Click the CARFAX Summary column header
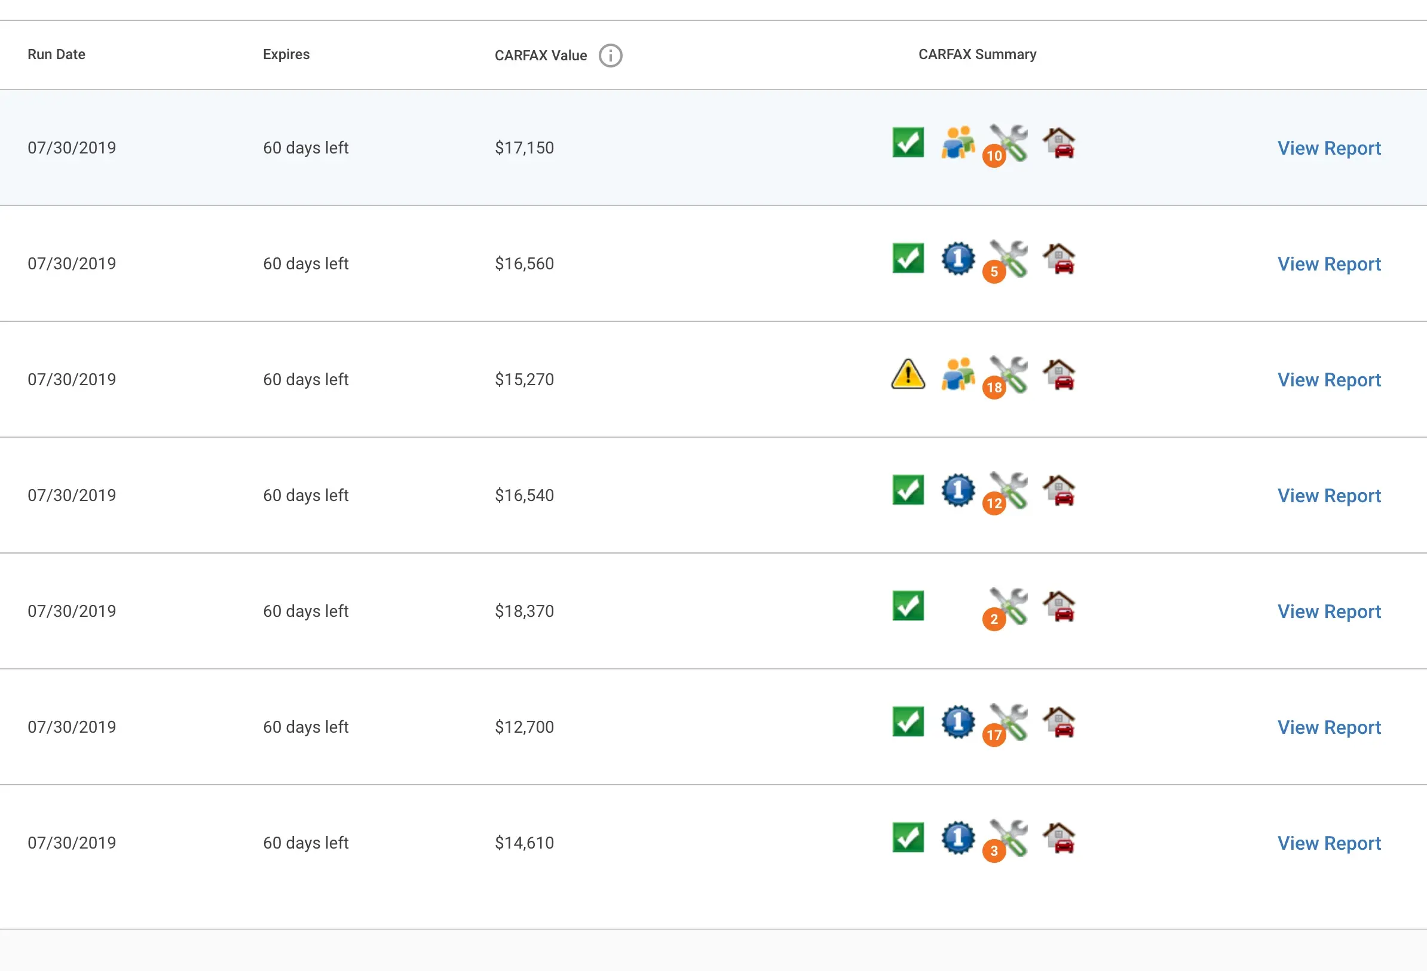Image resolution: width=1427 pixels, height=971 pixels. (x=977, y=54)
